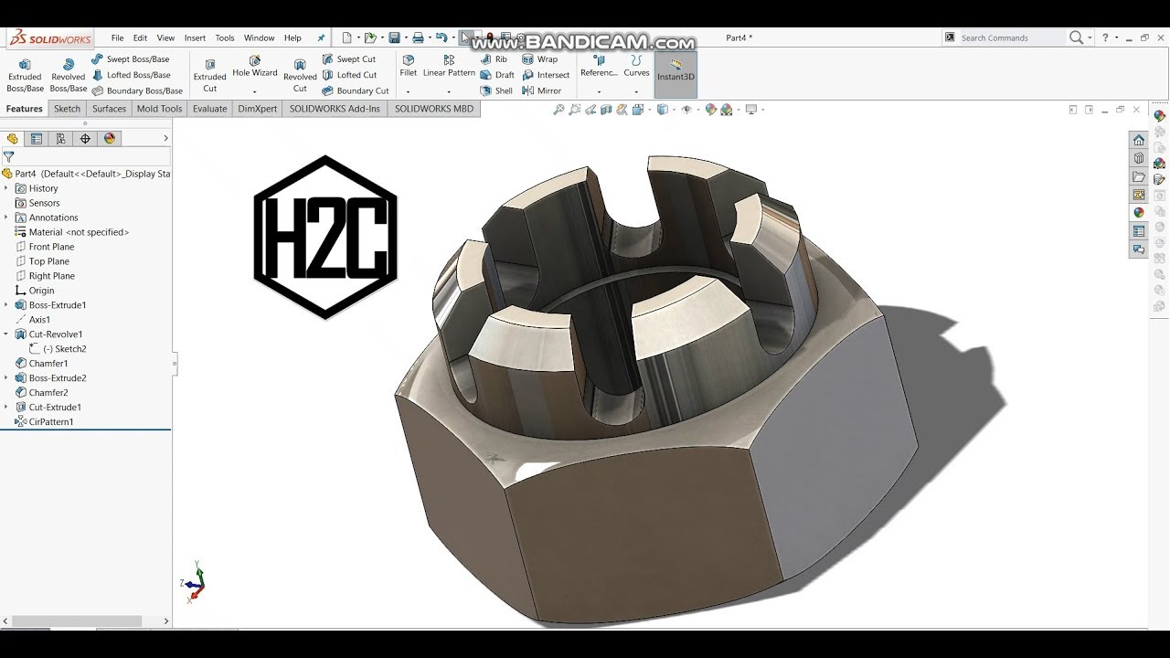This screenshot has height=658, width=1170.
Task: Choose Boundary Boss/Base feature
Action: tap(137, 90)
